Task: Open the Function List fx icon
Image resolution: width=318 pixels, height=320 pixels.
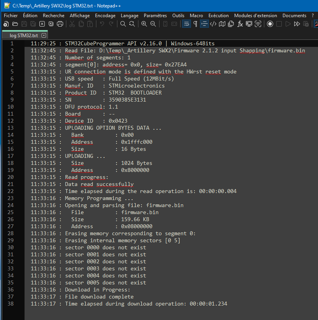Action: coord(240,24)
